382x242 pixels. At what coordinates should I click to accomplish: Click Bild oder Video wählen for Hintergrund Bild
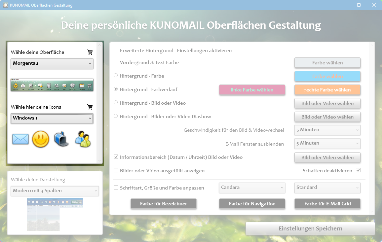point(327,103)
